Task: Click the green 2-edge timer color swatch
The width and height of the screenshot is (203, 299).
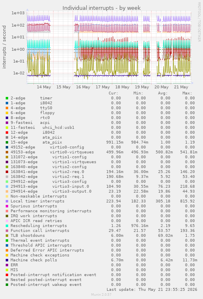Action: 7,98
